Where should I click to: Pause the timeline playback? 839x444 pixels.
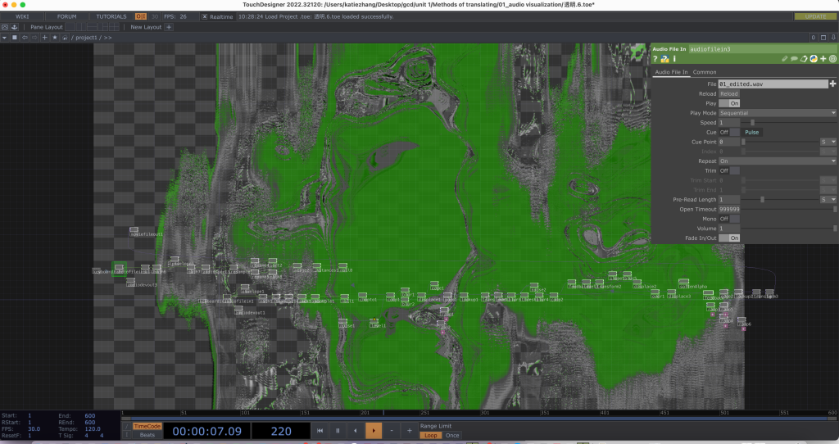pos(337,430)
